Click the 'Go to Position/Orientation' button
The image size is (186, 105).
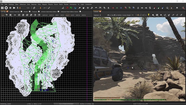66,104
